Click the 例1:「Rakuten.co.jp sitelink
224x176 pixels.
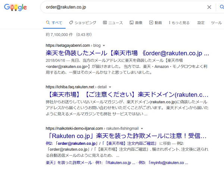pyautogui.click(x=115, y=163)
